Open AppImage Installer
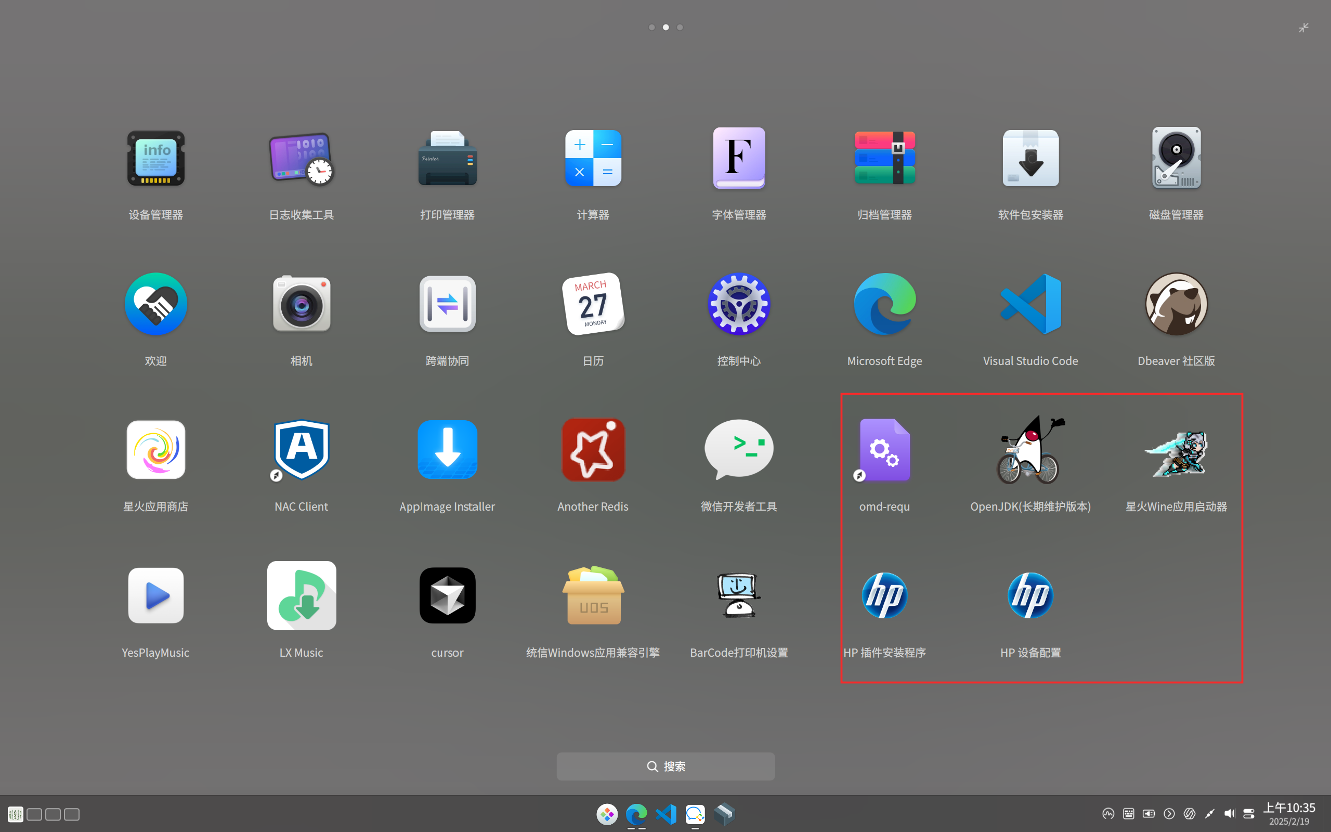Viewport: 1331px width, 832px height. coord(447,450)
